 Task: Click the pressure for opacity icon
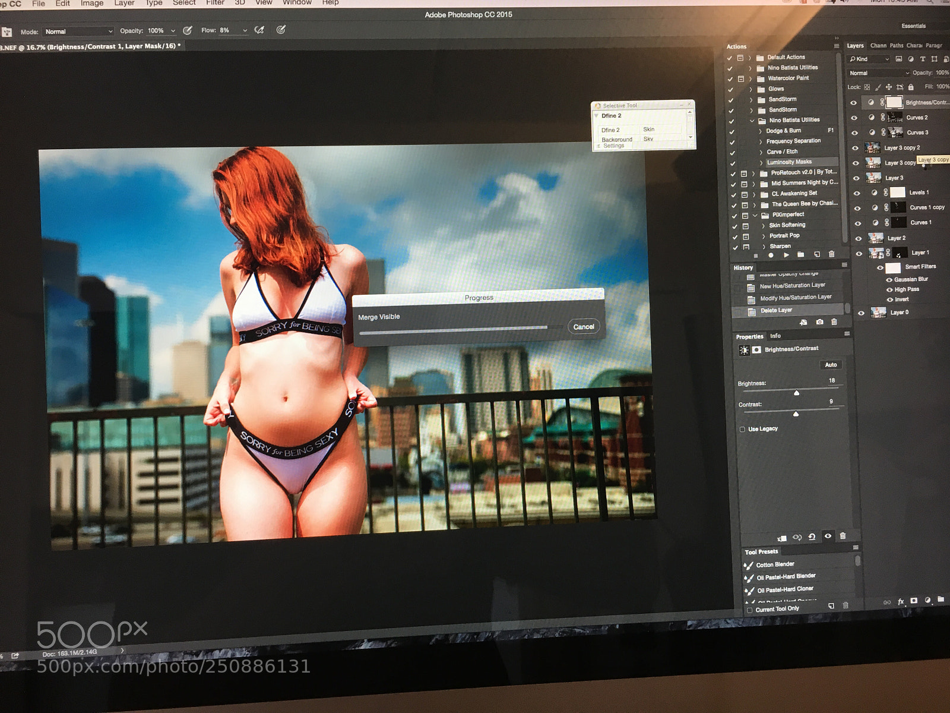(x=188, y=30)
